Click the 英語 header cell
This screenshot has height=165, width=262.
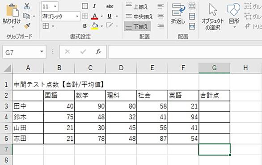pyautogui.click(x=183, y=95)
